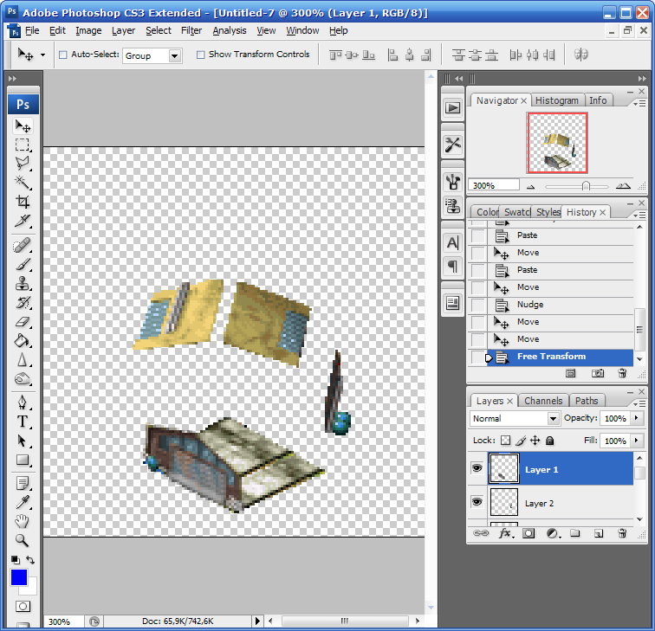This screenshot has width=655, height=631.
Task: Enable Show Transform Controls checkbox
Action: (x=200, y=55)
